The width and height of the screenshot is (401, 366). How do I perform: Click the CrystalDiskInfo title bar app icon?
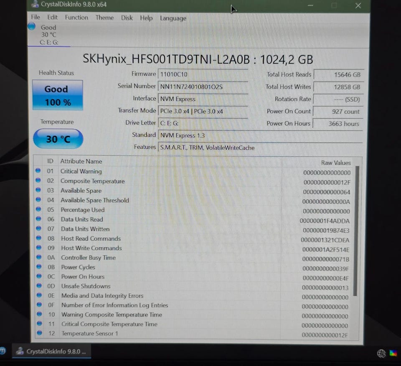coord(35,4)
